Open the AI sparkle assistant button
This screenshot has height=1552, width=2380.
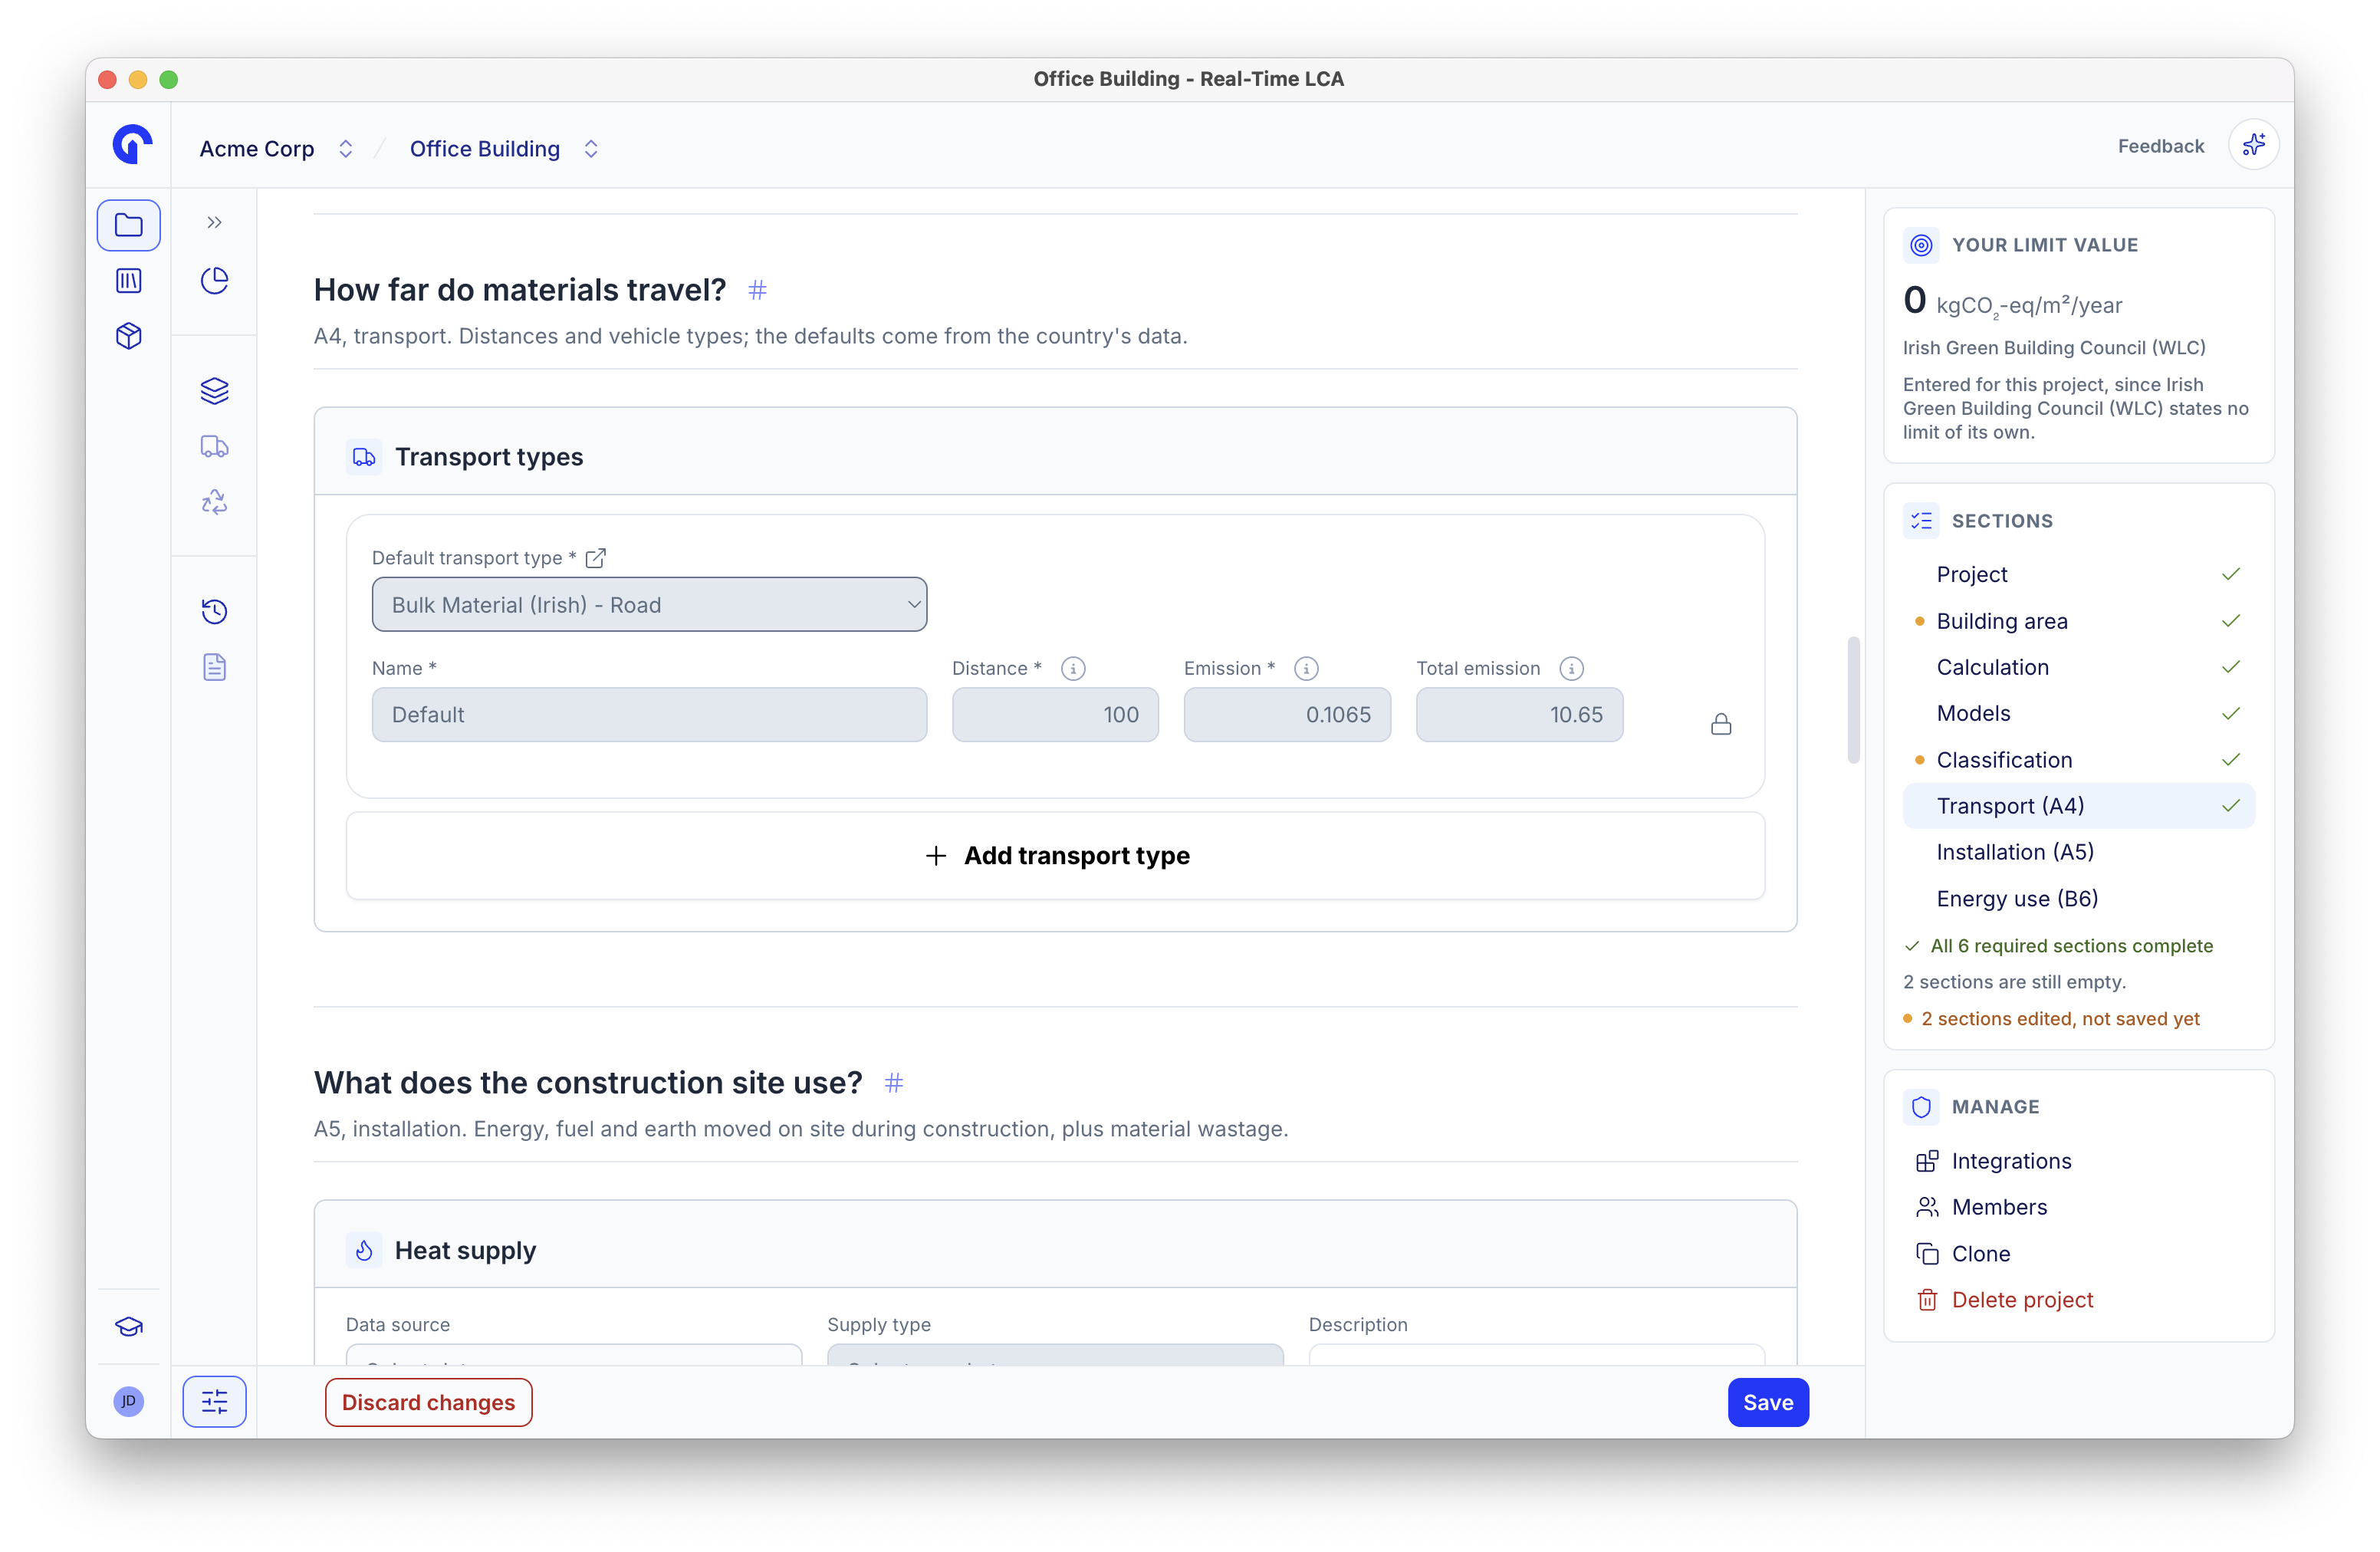pyautogui.click(x=2253, y=146)
